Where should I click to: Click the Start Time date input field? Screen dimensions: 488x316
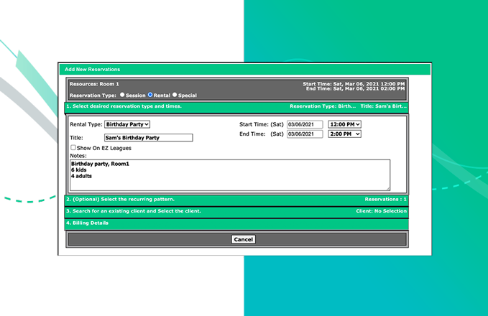click(x=305, y=124)
